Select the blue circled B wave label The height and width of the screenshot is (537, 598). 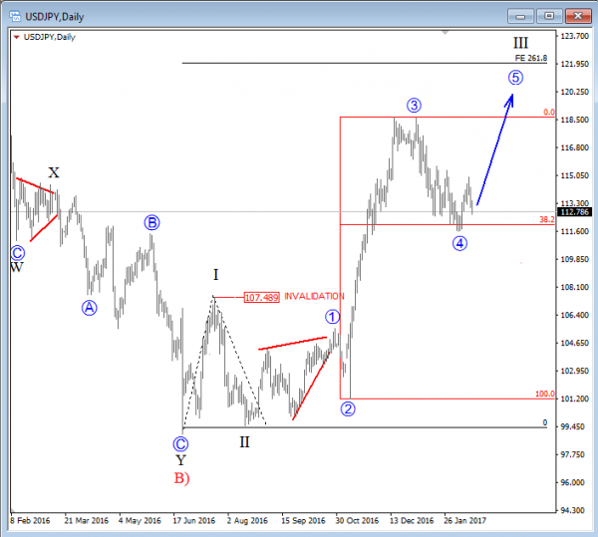pyautogui.click(x=151, y=222)
